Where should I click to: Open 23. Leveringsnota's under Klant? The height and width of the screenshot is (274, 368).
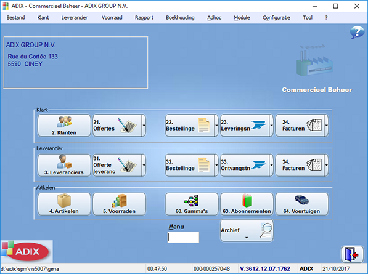pos(245,126)
